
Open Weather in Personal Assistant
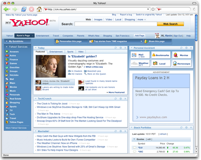[x=140, y=63]
